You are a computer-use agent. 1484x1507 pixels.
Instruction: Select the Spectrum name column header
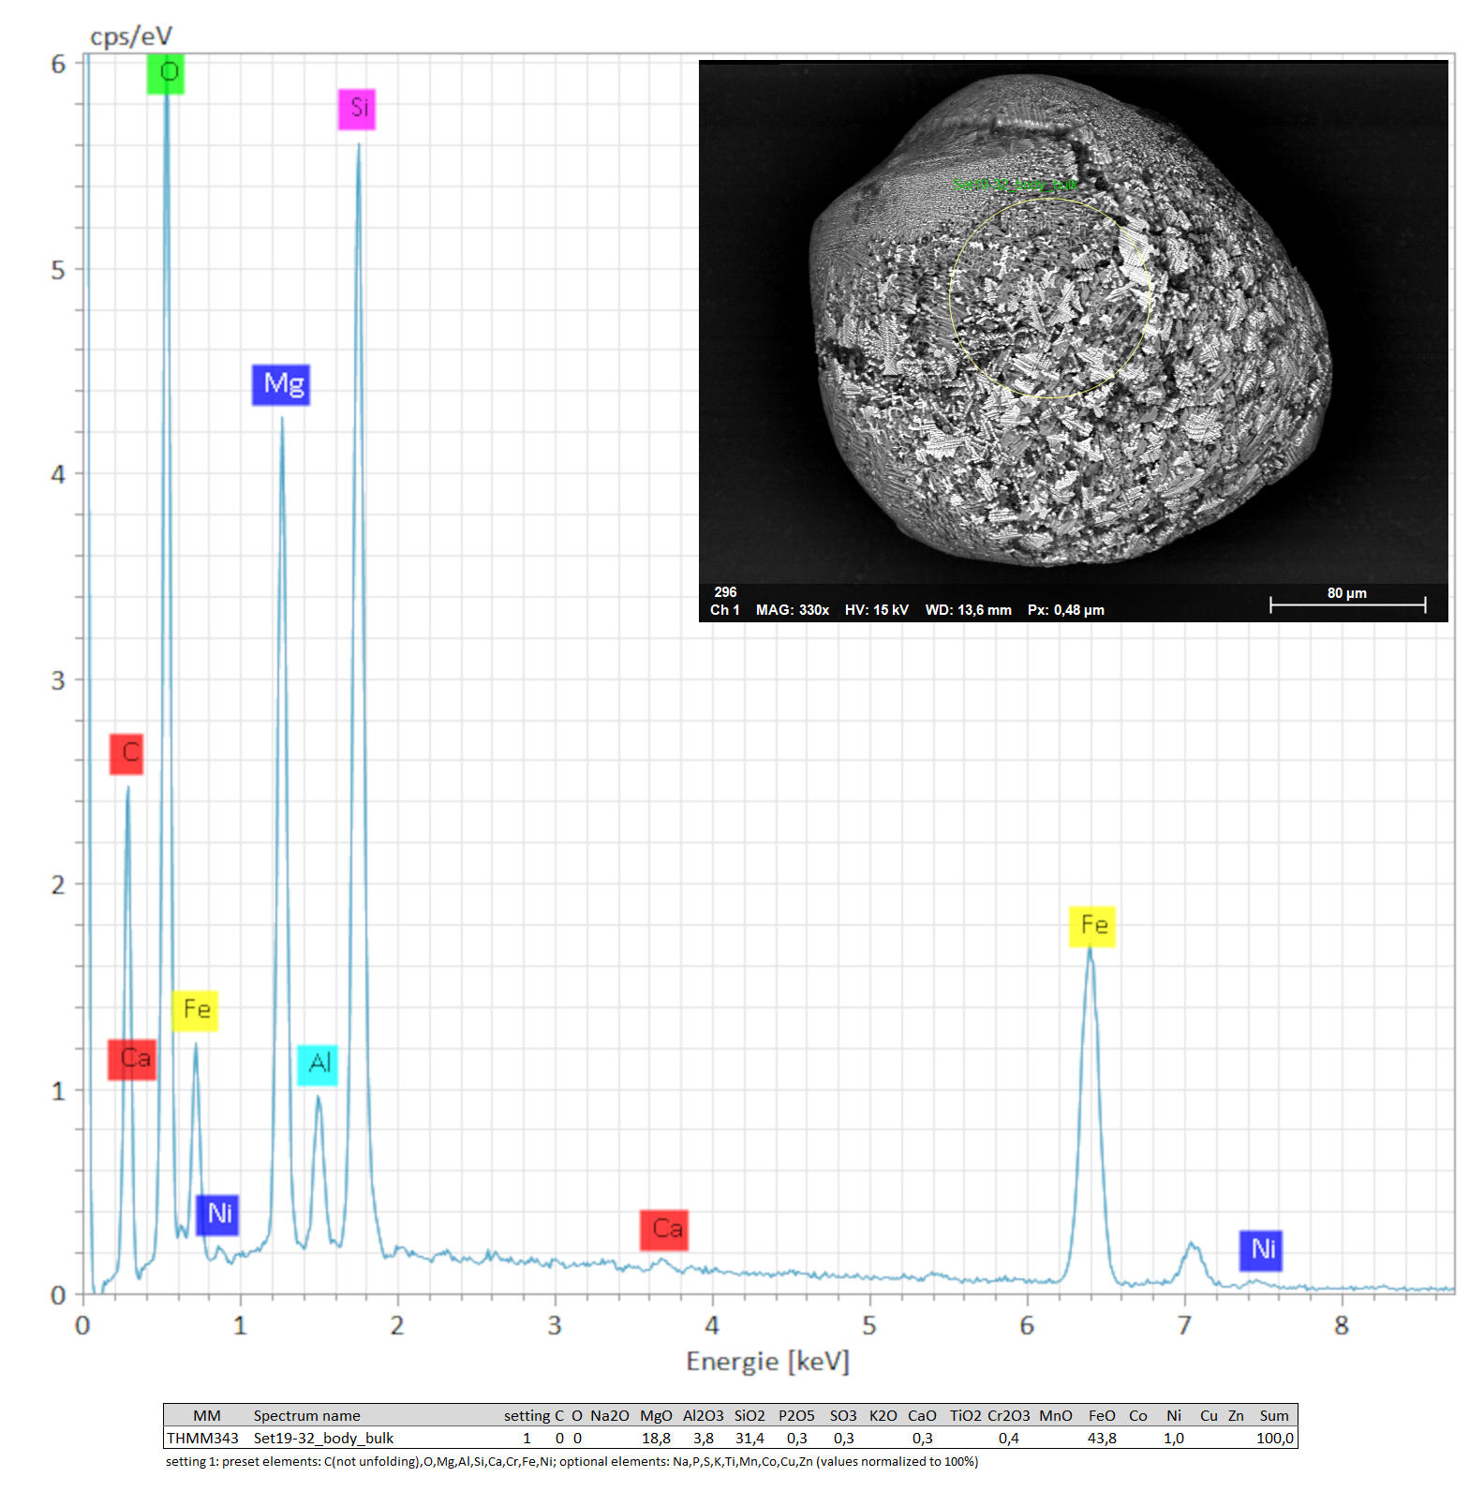(306, 1415)
